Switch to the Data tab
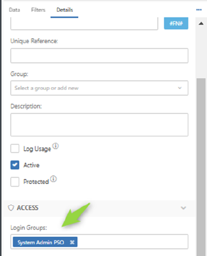The width and height of the screenshot is (207, 256). tap(14, 10)
